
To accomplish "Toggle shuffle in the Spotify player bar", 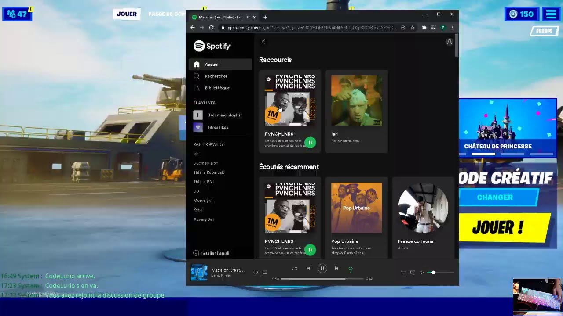I will pyautogui.click(x=294, y=269).
